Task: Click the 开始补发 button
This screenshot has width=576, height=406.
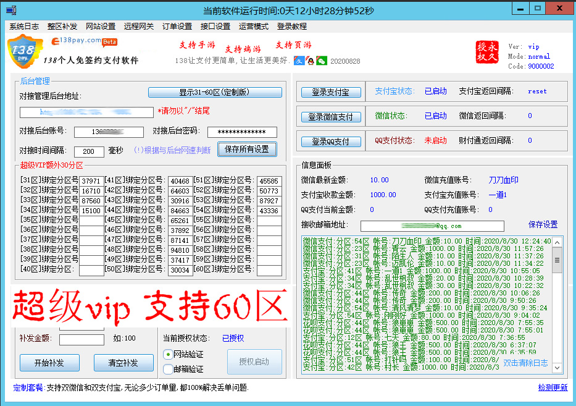Action: point(49,363)
